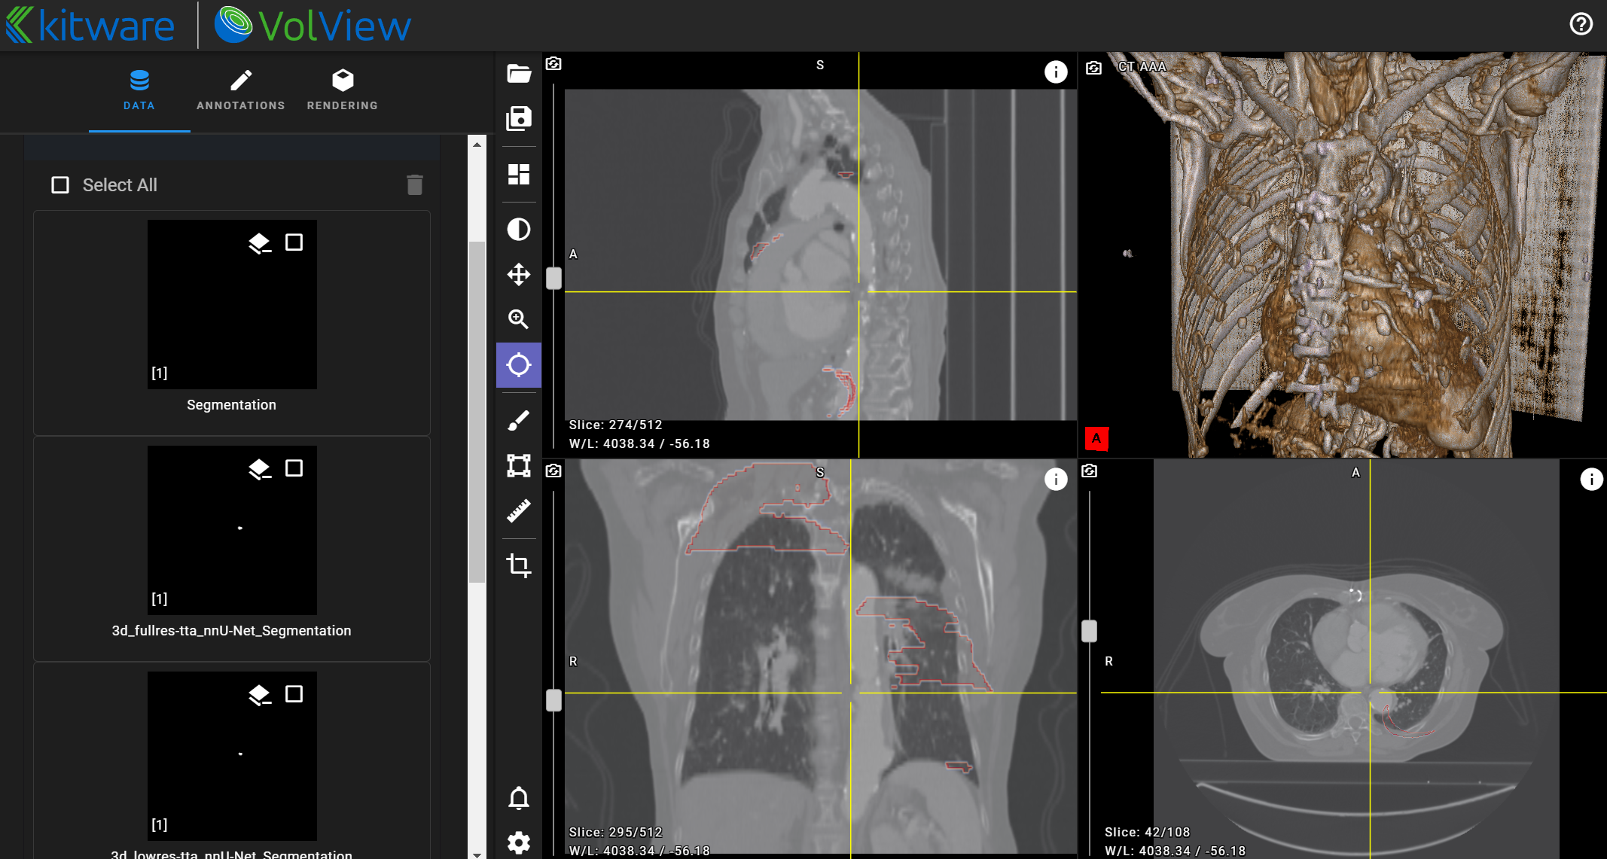1607x859 pixels.
Task: Switch to the Annotations tab
Action: [x=241, y=90]
